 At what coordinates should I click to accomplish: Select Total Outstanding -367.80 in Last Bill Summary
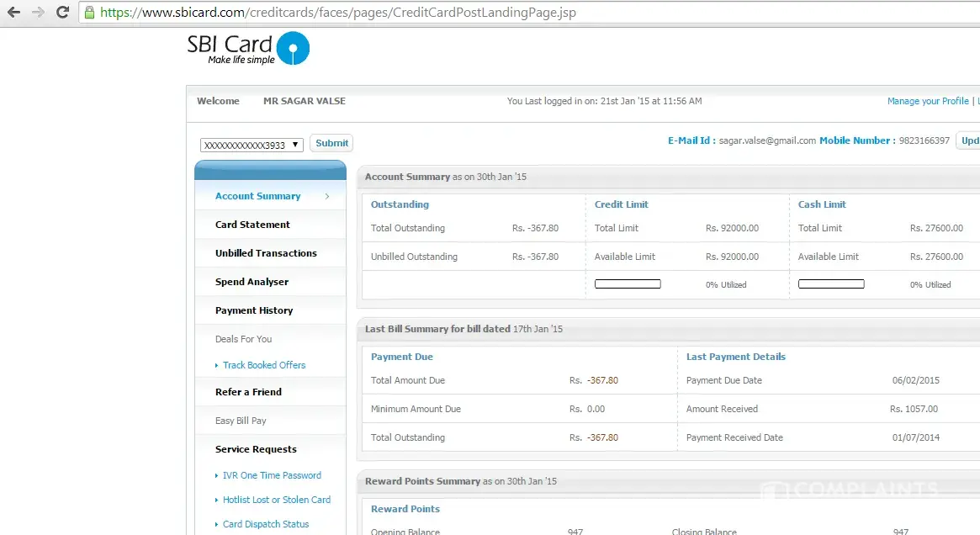click(602, 438)
